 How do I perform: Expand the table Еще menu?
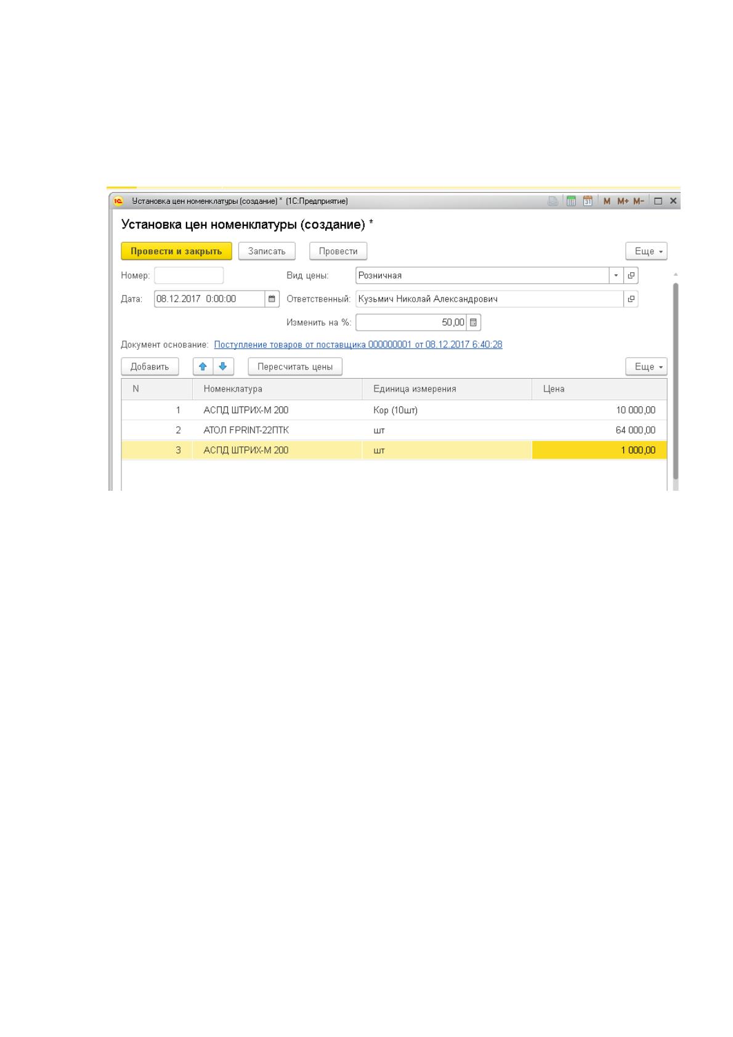646,366
